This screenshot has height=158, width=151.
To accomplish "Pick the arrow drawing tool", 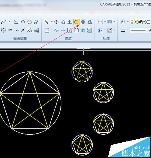I will 23,30.
